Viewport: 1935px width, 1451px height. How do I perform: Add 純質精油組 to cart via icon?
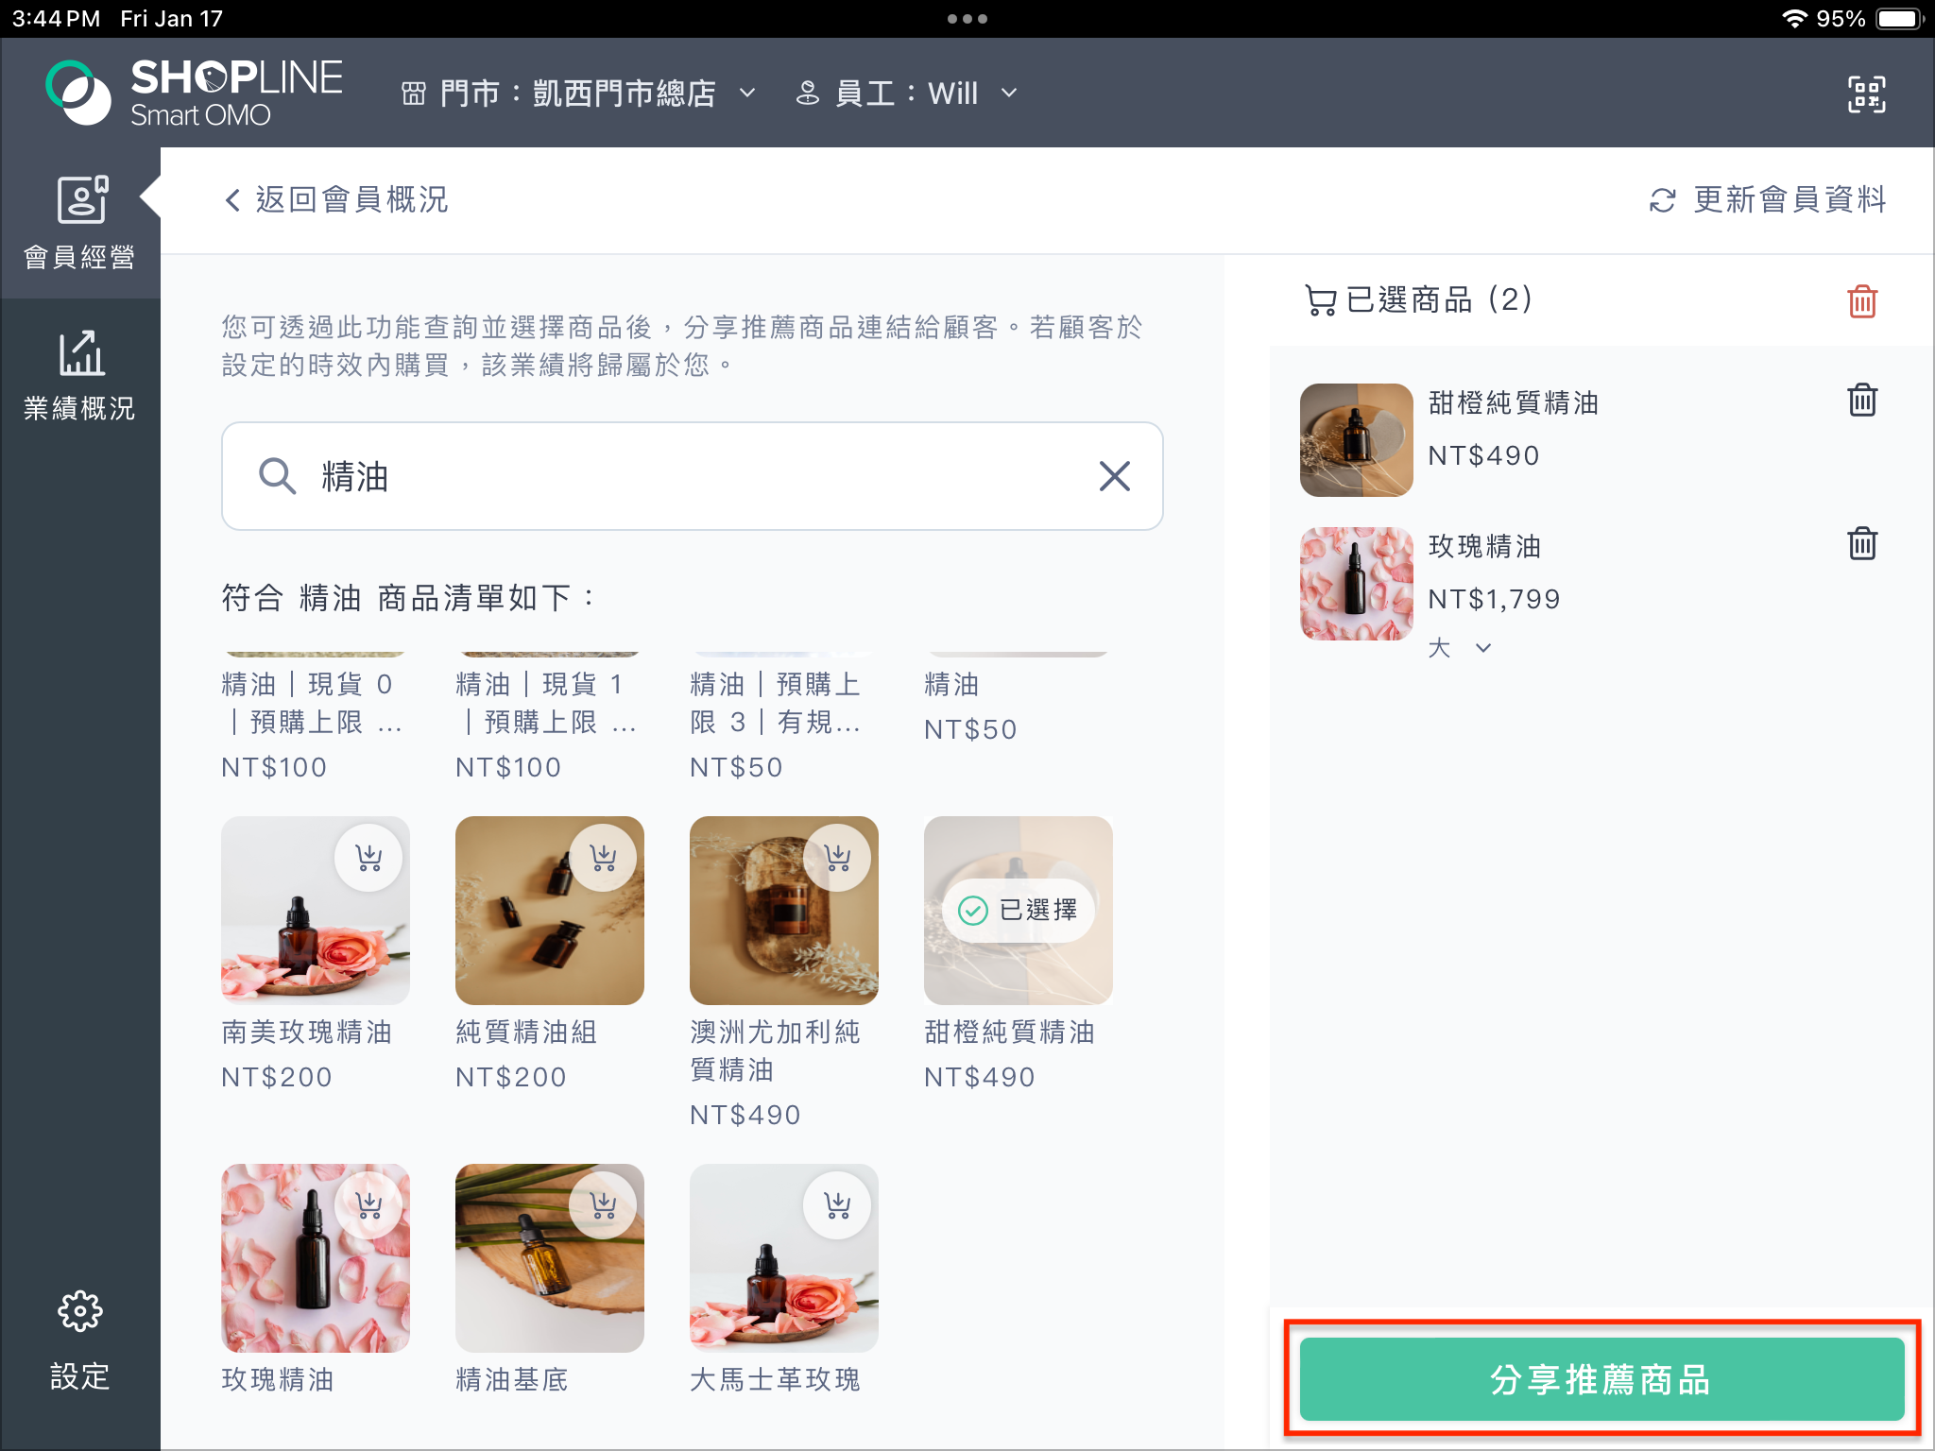pyautogui.click(x=603, y=858)
